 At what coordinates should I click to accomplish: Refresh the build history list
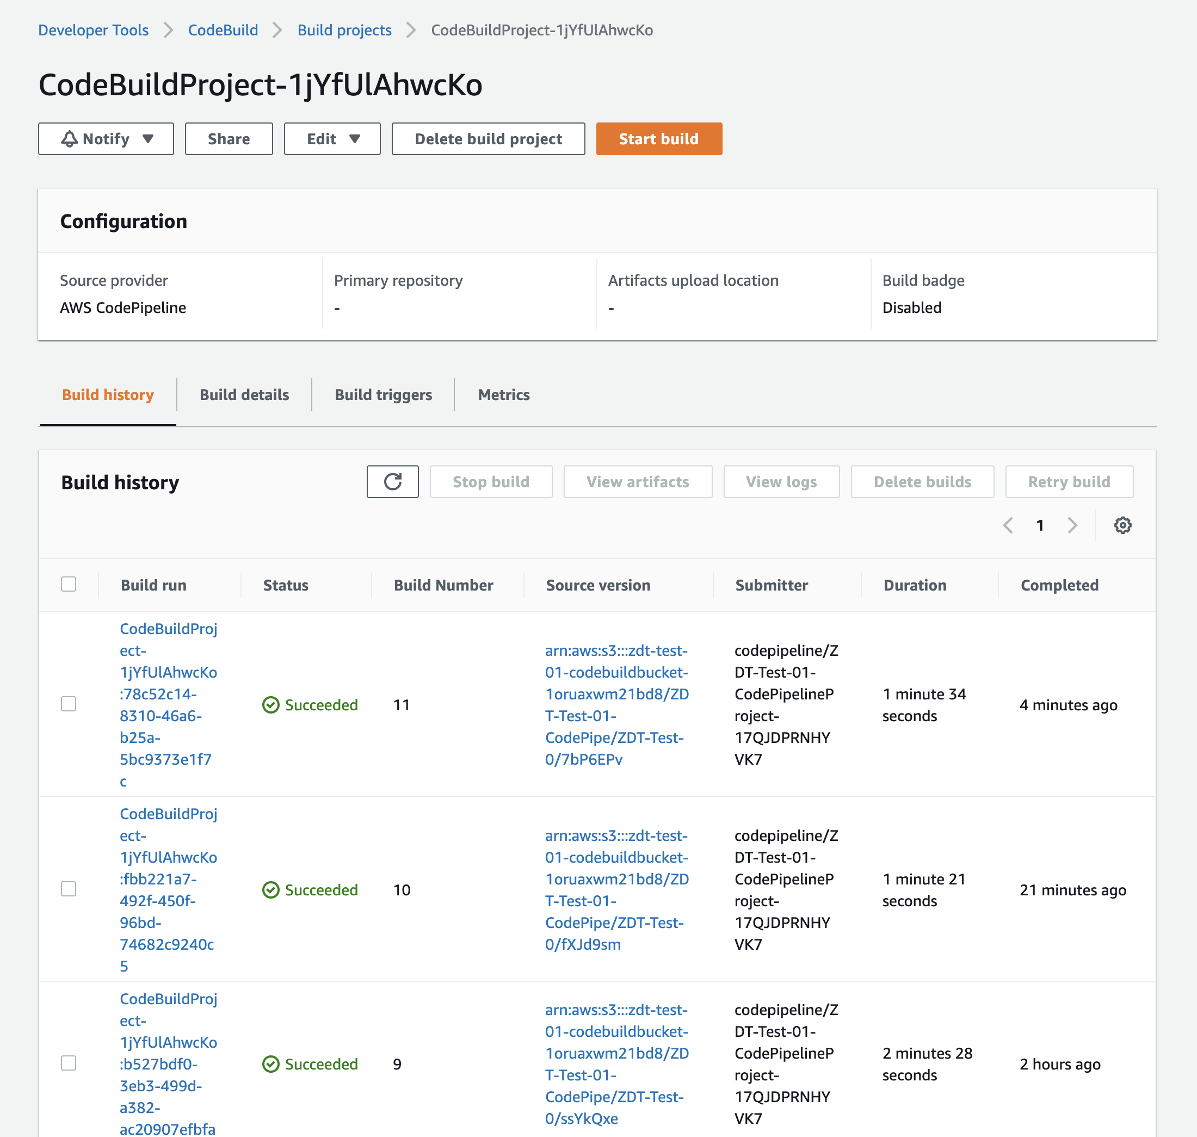(x=392, y=482)
